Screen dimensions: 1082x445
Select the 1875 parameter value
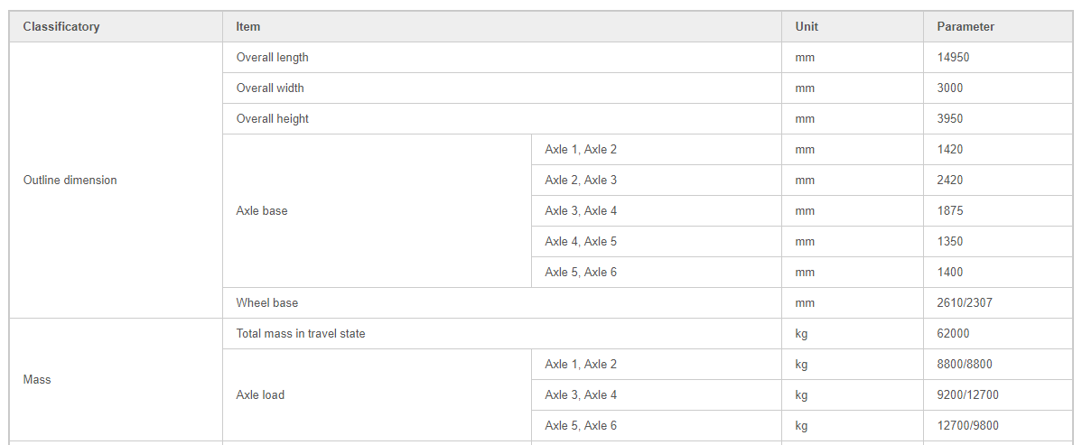[x=949, y=210]
